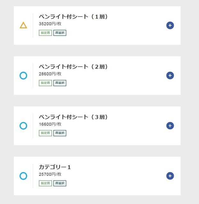Click blue circle availability icon for 2層
Viewport: 199px width, 204px height.
[x=23, y=76]
